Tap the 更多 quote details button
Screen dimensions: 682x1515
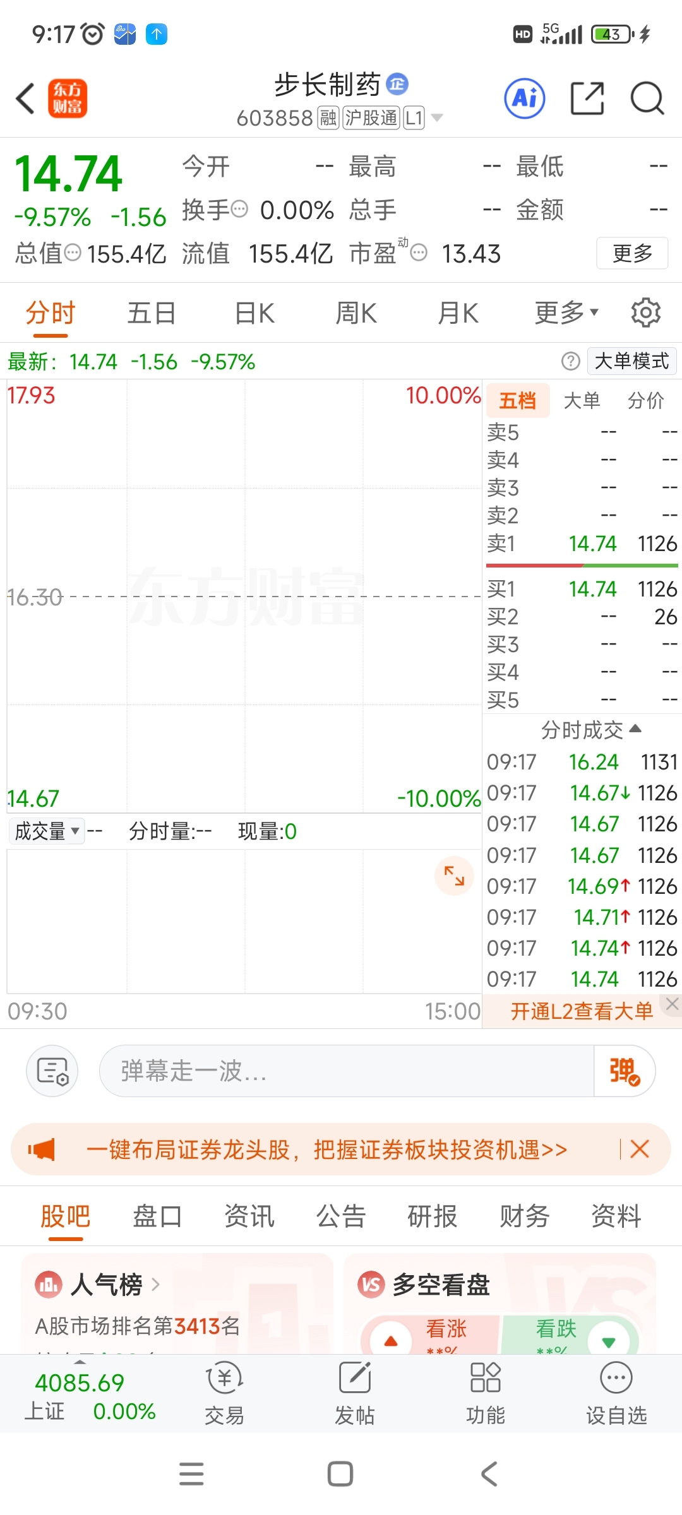click(632, 253)
